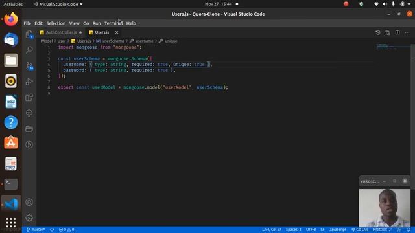Open the Go menu
Viewport: 415px width, 233px height.
point(86,23)
